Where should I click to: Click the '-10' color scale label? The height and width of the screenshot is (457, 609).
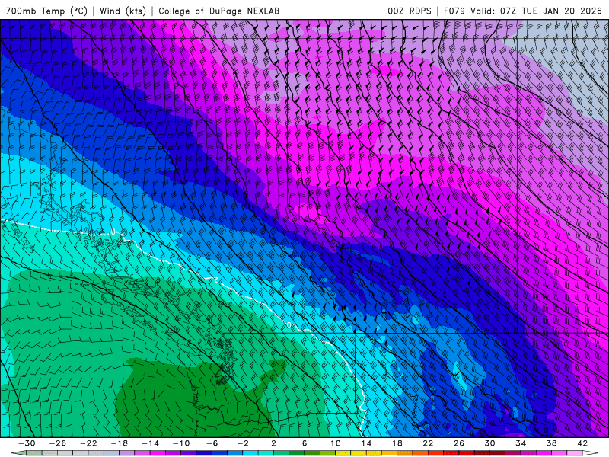(x=181, y=443)
